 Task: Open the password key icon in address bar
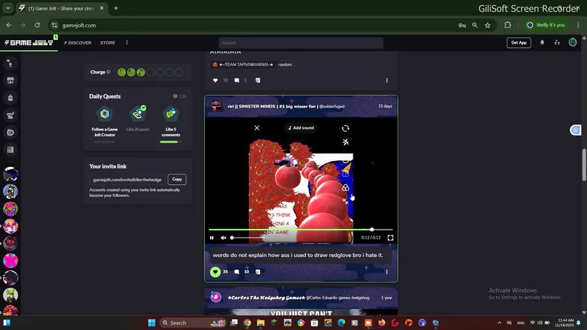click(x=462, y=25)
